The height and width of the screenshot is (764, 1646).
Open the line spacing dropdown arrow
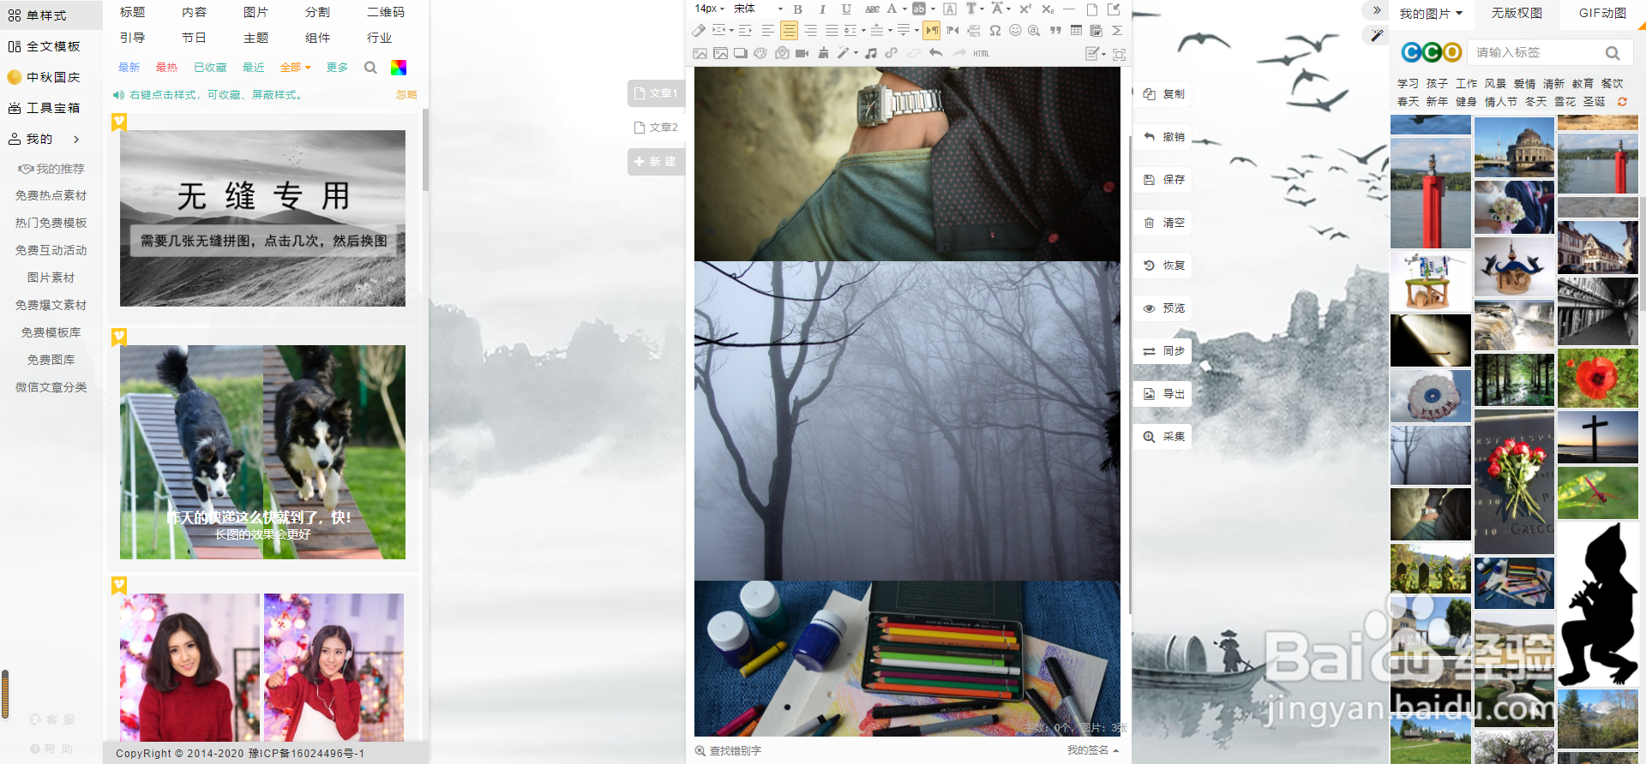tap(863, 31)
